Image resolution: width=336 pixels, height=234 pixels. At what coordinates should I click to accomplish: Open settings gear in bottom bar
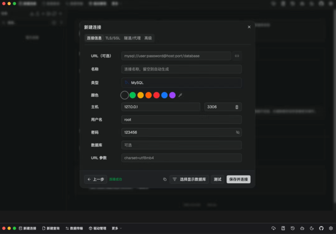pos(331,228)
